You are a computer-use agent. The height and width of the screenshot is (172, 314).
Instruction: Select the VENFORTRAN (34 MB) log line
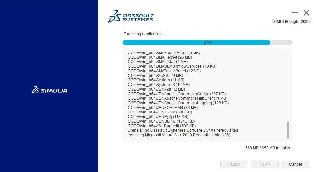pyautogui.click(x=163, y=108)
